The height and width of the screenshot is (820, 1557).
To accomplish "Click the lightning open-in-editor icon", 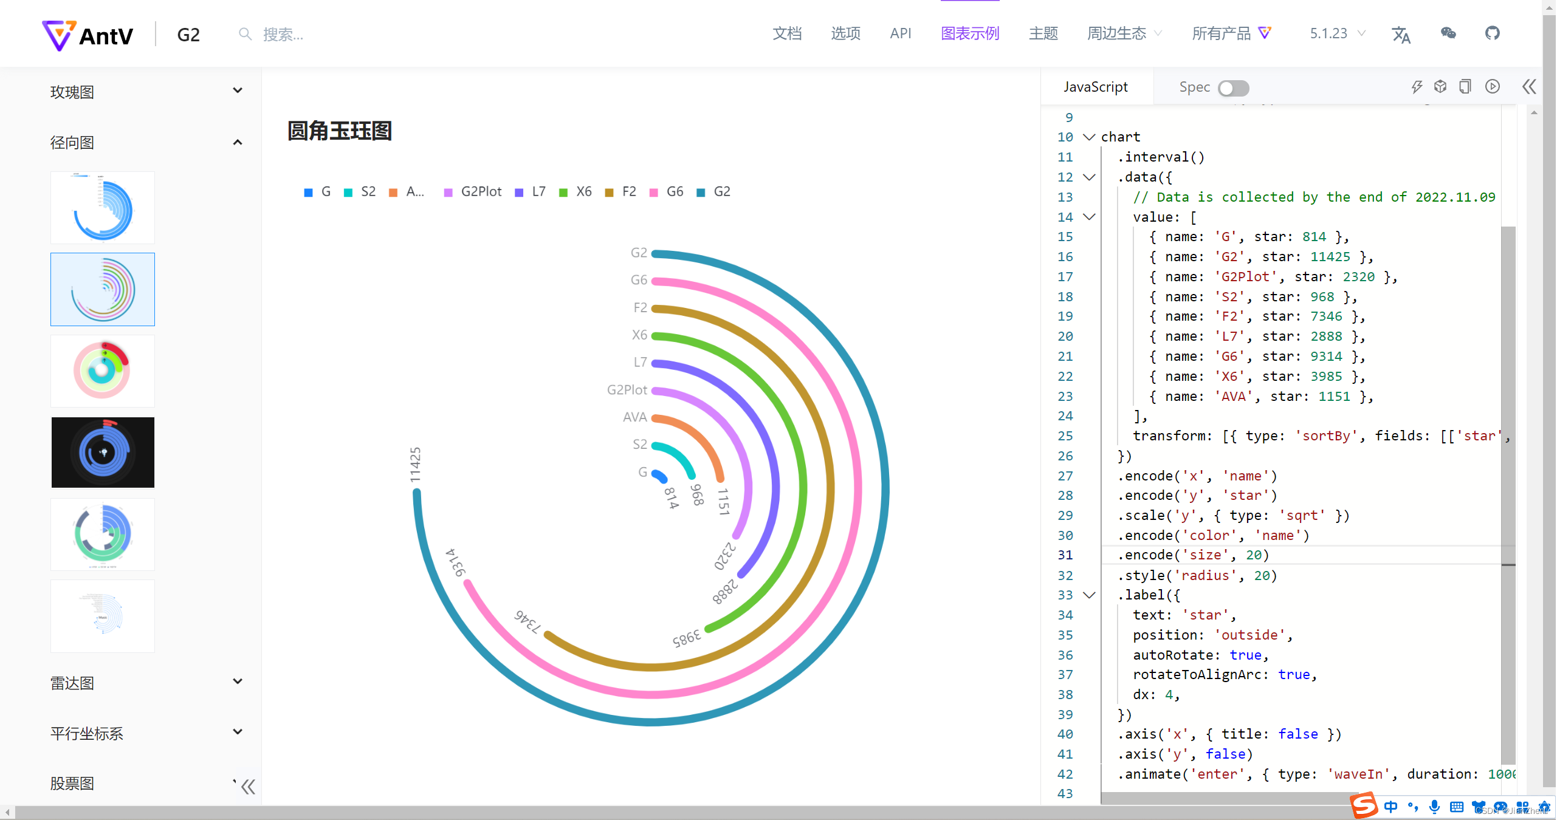I will tap(1417, 87).
